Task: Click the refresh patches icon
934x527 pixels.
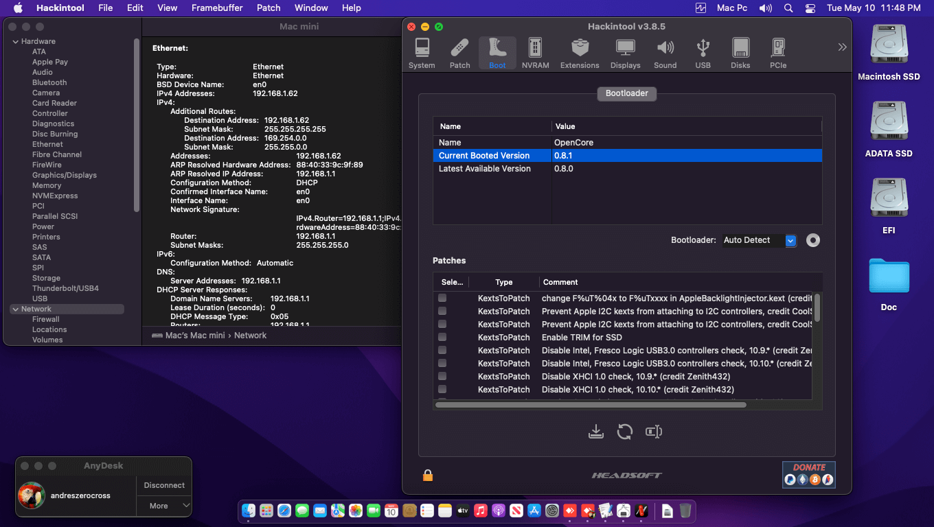Action: point(624,432)
